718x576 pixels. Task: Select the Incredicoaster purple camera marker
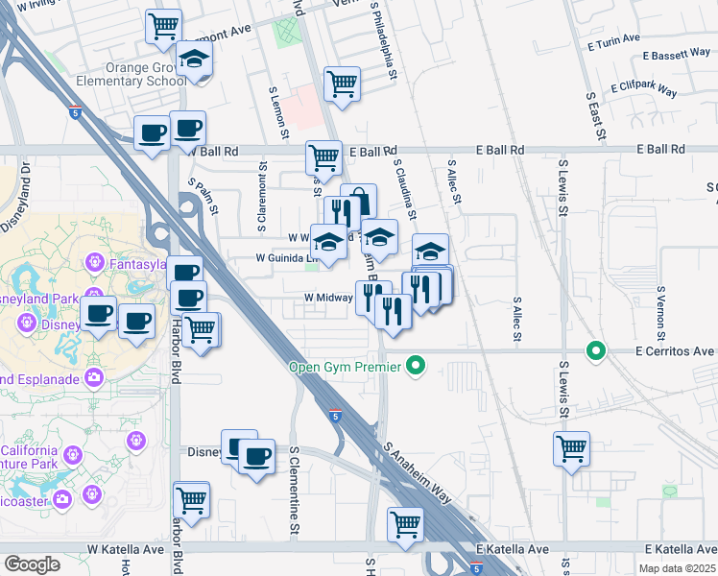click(x=61, y=499)
